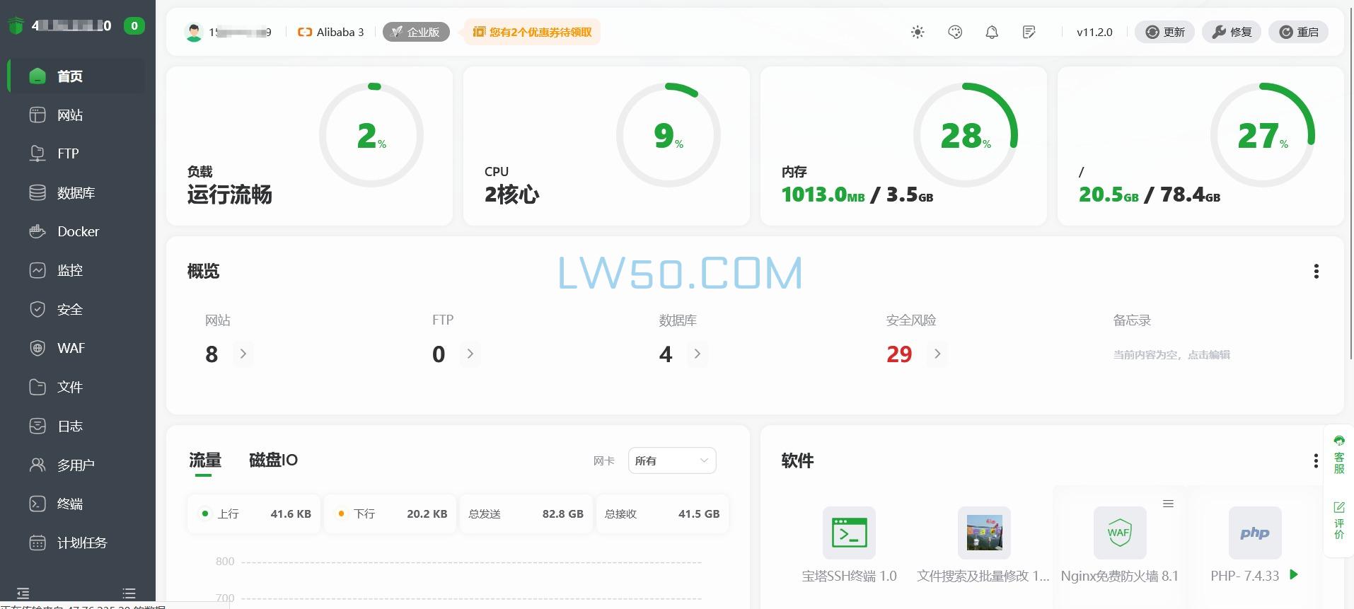Screen dimensions: 1354x609
Task: Click the 更新 update button
Action: click(1164, 32)
